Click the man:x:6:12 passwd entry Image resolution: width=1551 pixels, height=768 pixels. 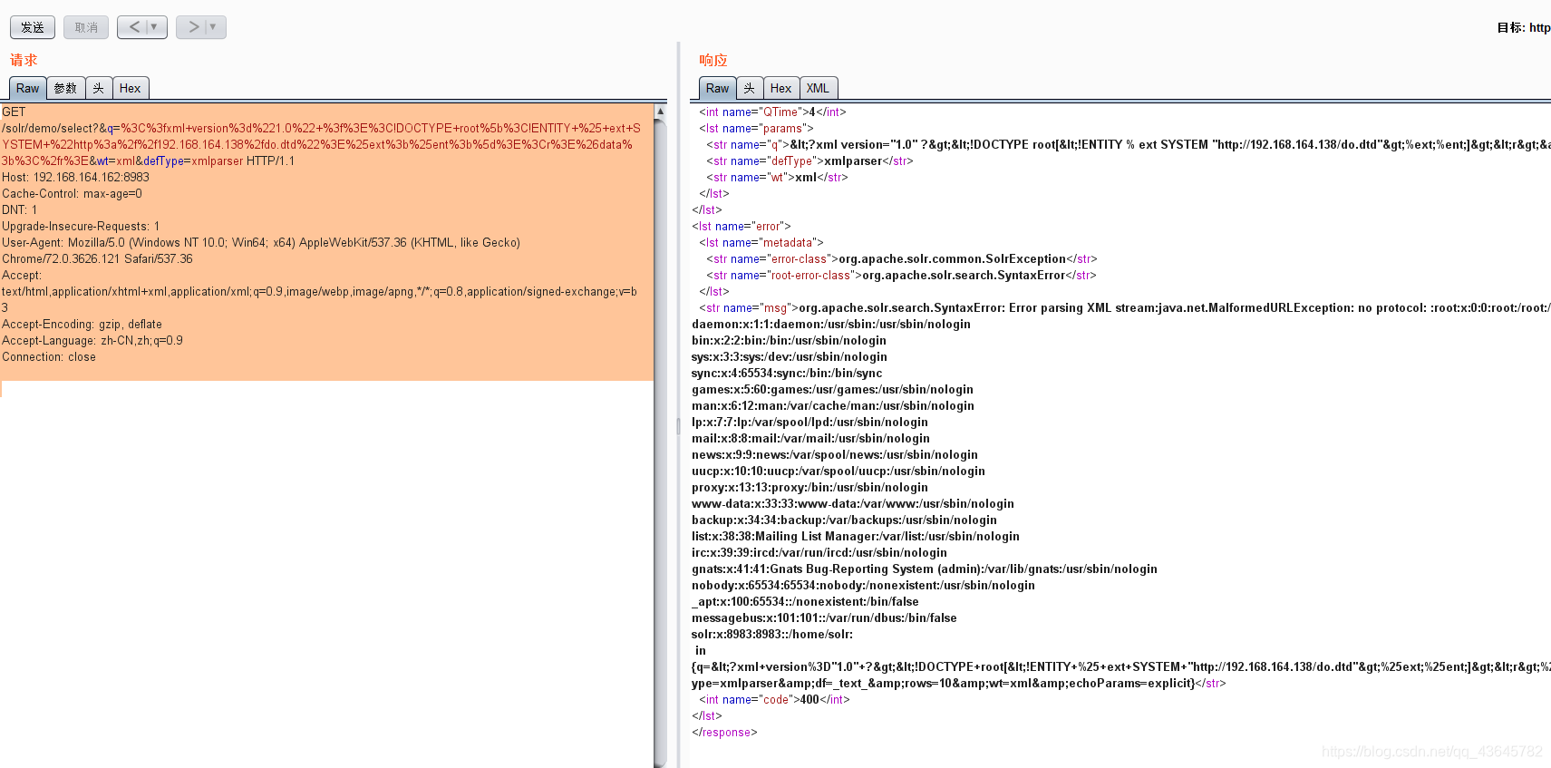click(833, 405)
